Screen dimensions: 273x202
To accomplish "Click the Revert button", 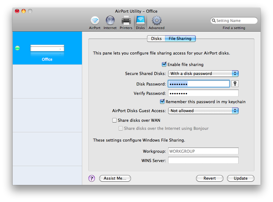I will 210,178.
